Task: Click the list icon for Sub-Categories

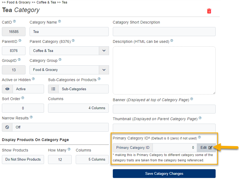Action: pos(53,89)
